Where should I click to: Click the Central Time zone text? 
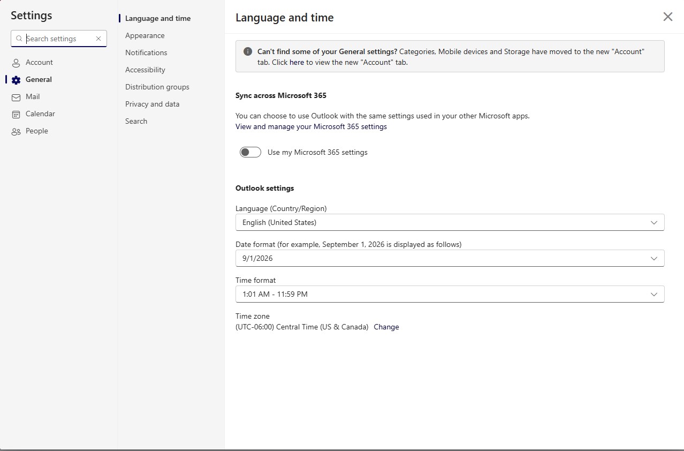[x=302, y=327]
